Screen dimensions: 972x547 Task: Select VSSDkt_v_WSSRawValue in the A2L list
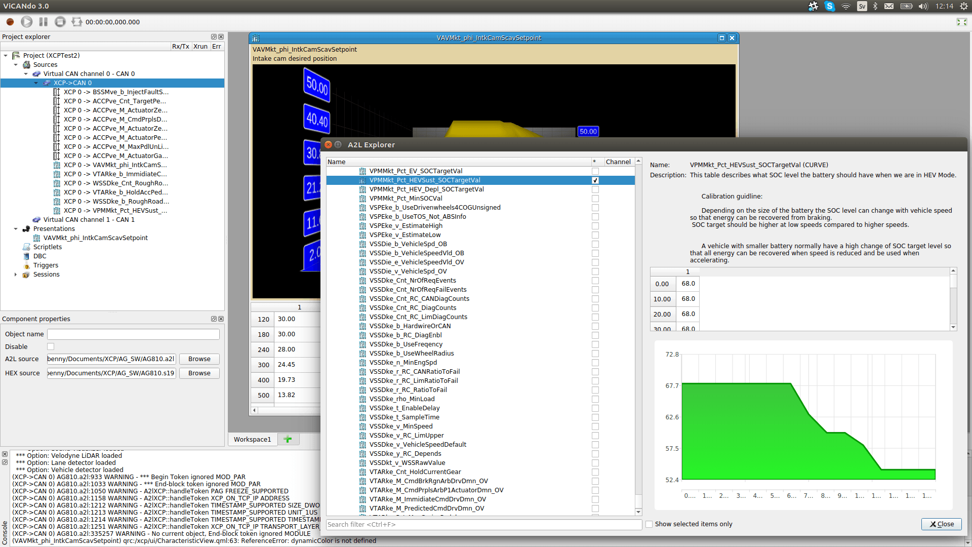point(408,462)
